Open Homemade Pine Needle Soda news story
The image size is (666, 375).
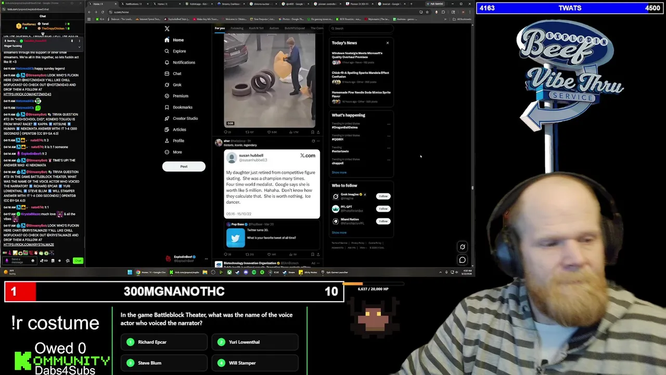pyautogui.click(x=360, y=97)
